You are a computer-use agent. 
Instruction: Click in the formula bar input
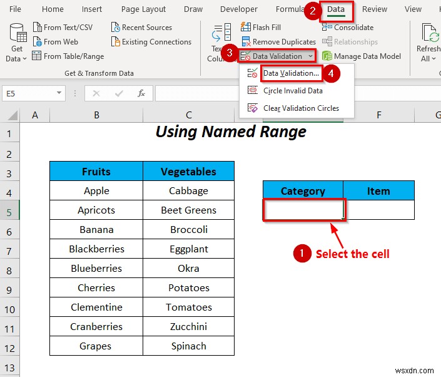click(298, 93)
